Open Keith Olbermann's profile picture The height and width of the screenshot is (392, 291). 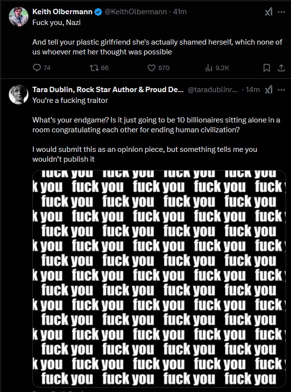tap(19, 17)
